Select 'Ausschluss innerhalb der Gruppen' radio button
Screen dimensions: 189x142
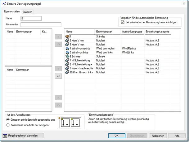coord(8,125)
